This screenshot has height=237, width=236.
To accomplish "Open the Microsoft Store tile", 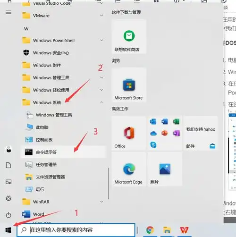I will click(x=129, y=85).
